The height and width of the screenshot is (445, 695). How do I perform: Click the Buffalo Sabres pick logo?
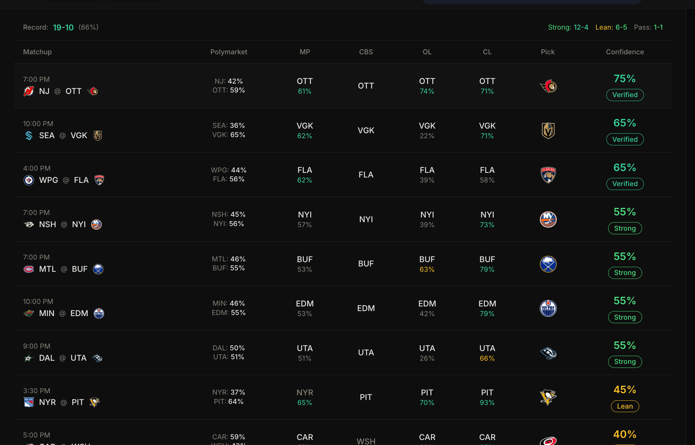pos(548,264)
